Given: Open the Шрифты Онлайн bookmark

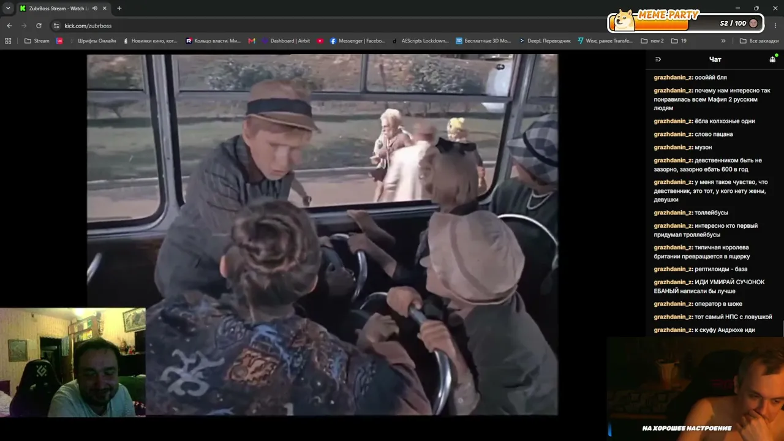Looking at the screenshot, I should [x=92, y=41].
